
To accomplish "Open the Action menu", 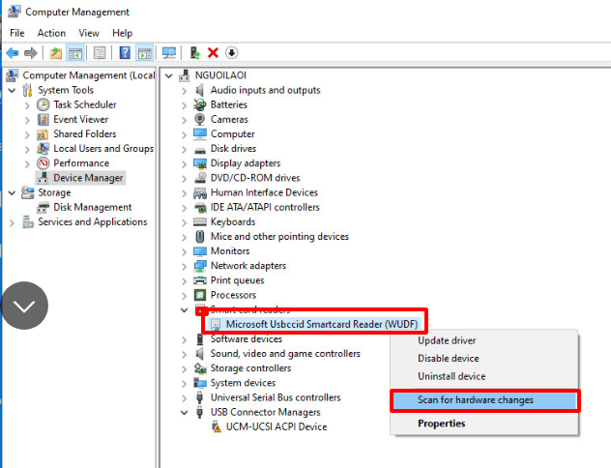I will click(51, 33).
